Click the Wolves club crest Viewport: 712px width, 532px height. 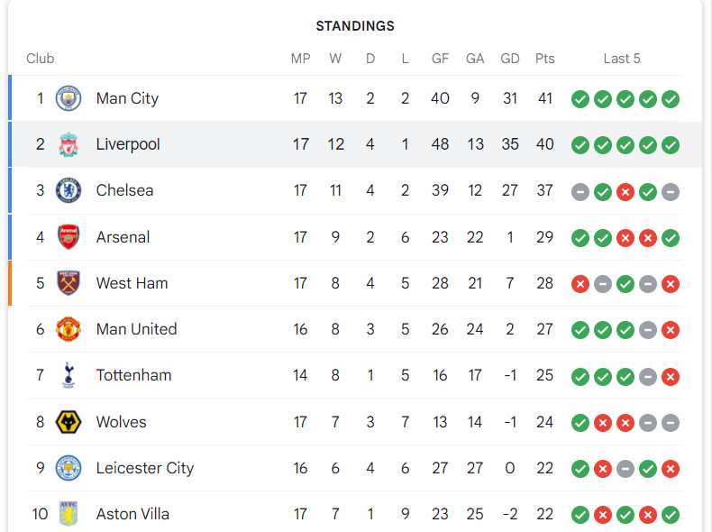(x=68, y=422)
